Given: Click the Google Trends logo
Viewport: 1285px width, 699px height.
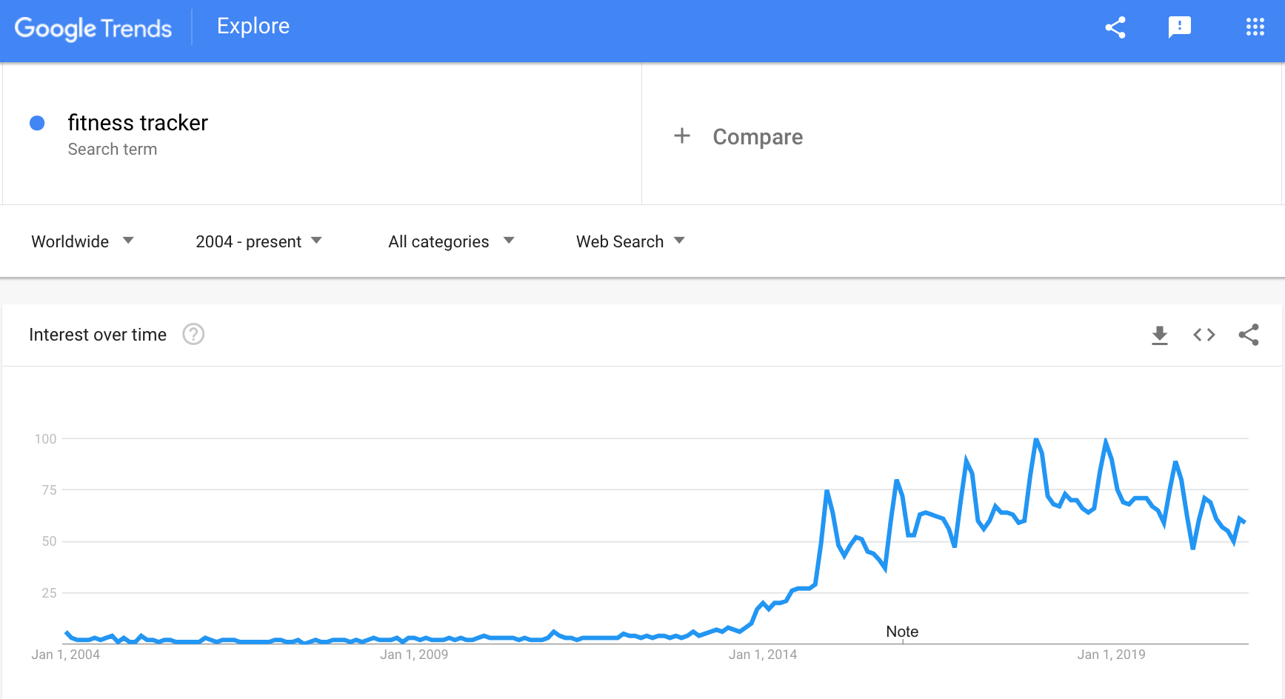Looking at the screenshot, I should tap(93, 28).
